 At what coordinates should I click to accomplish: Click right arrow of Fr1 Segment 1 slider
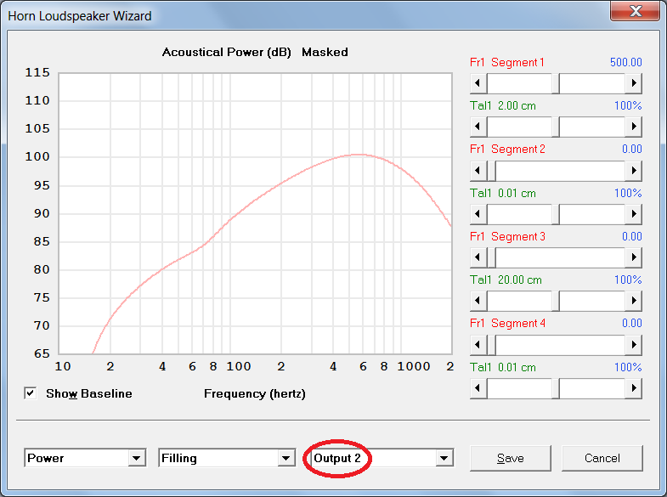pos(633,83)
